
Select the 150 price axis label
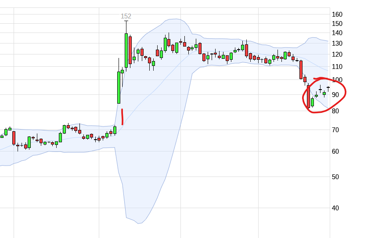(337, 24)
